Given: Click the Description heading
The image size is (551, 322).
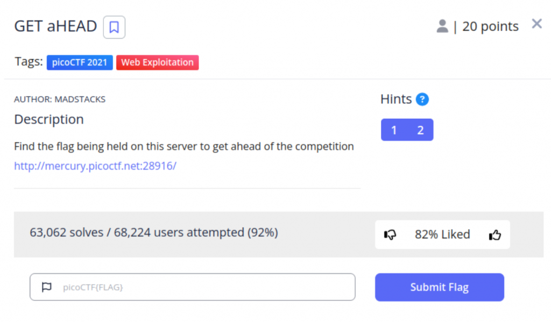Looking at the screenshot, I should tap(49, 119).
